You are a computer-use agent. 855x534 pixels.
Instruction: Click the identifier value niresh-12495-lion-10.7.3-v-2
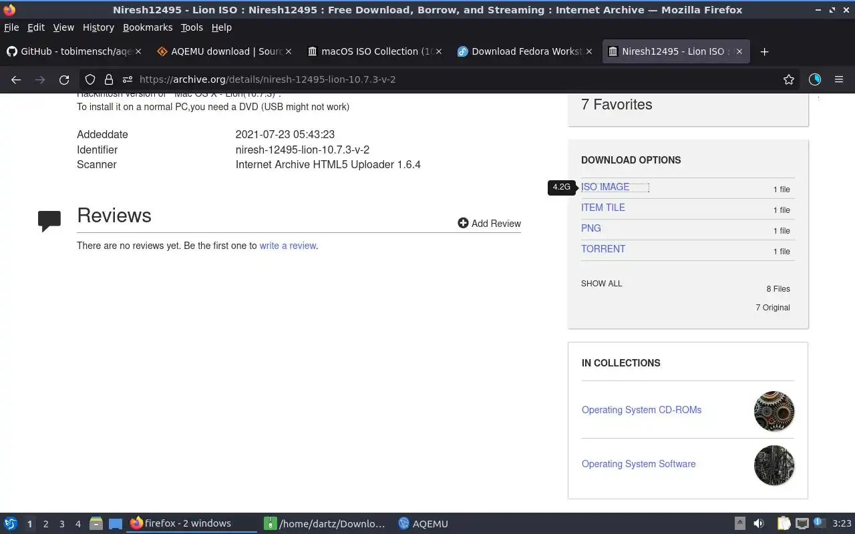[303, 150]
